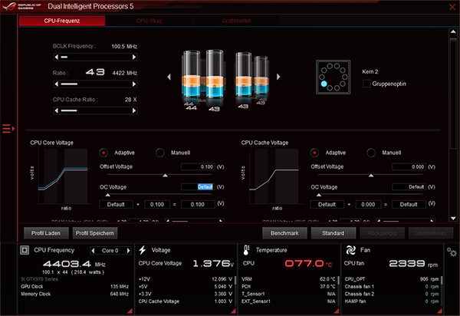Viewport: 460px width, 316px height.
Task: Click the 4403.4 MHz frequency reading
Action: click(x=74, y=264)
